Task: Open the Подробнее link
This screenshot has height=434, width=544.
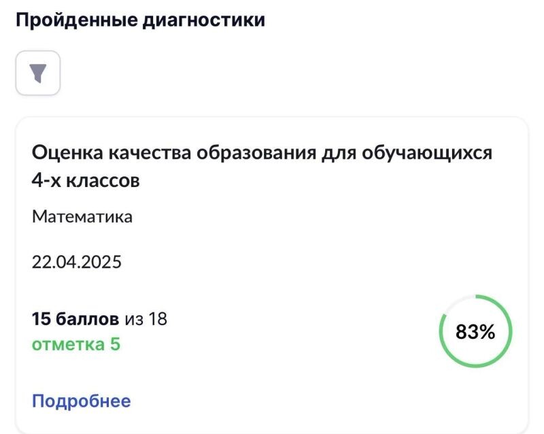Action: point(81,401)
